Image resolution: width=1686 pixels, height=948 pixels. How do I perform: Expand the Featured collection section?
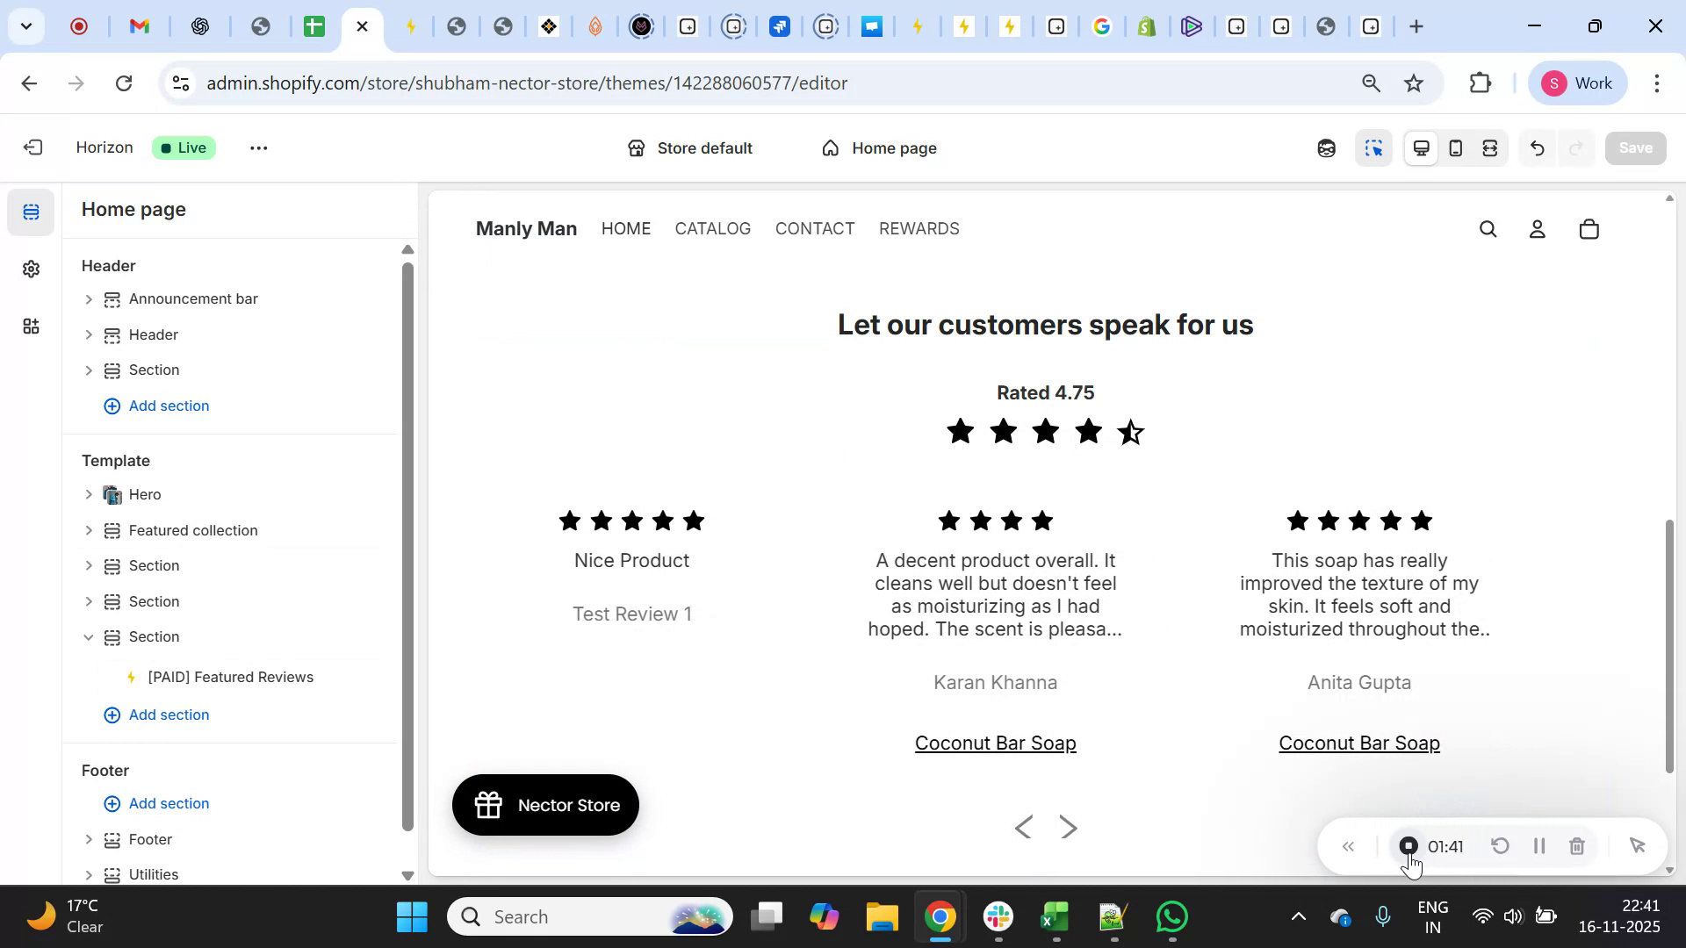pos(88,530)
